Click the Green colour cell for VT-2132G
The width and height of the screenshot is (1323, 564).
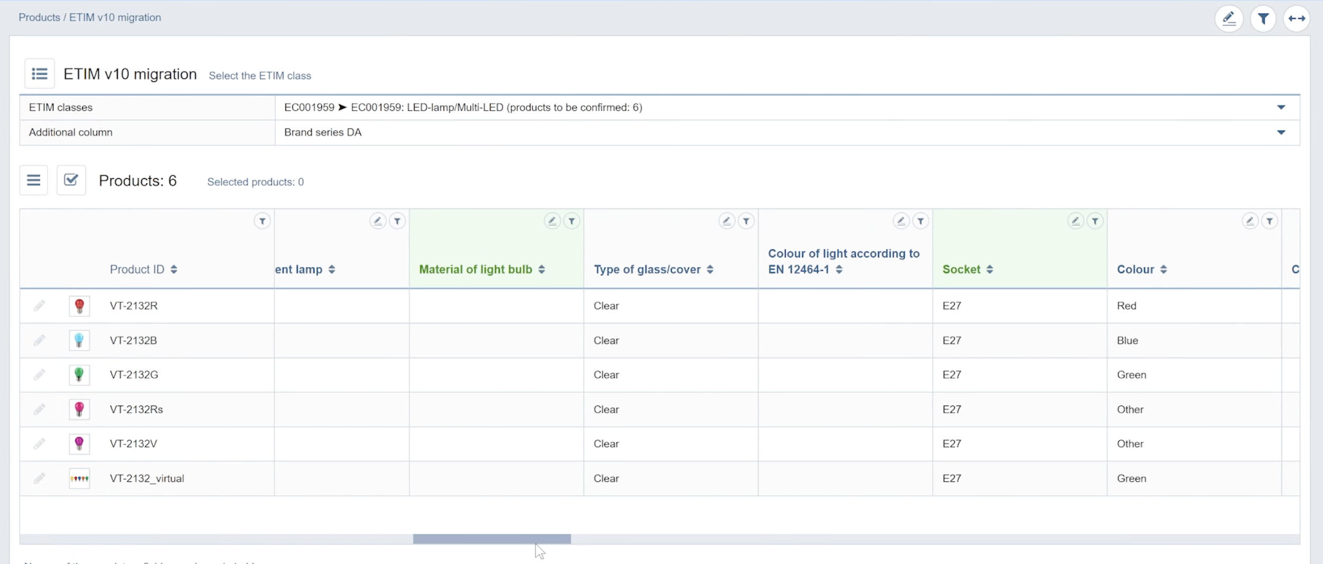pyautogui.click(x=1194, y=375)
